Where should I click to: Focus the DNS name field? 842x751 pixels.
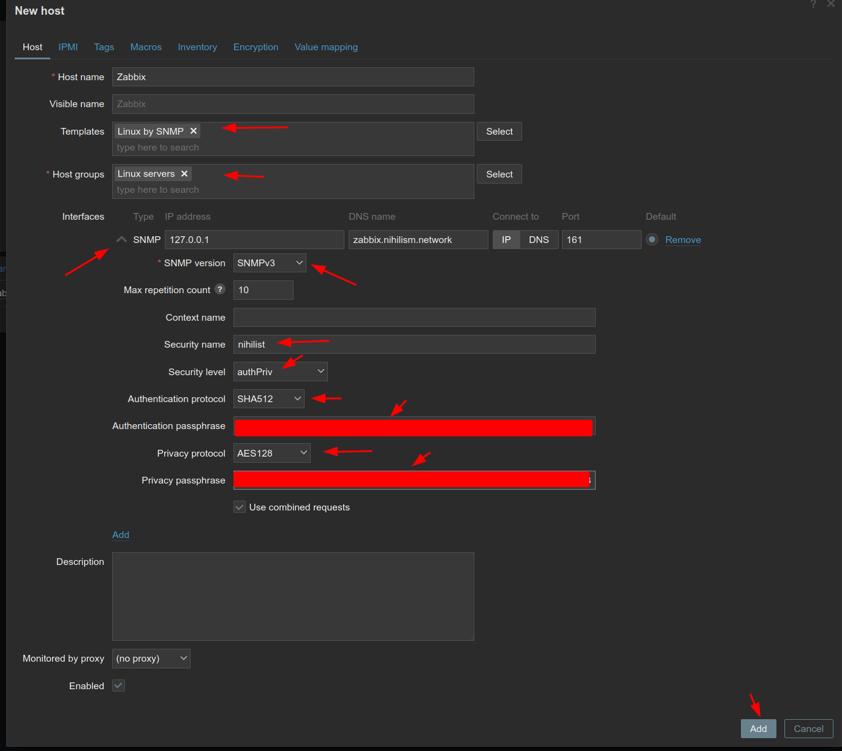tap(419, 239)
